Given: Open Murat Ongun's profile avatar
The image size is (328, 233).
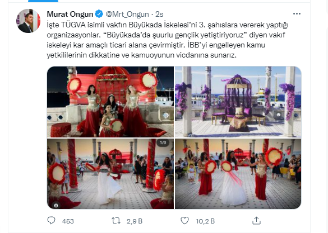Looking at the screenshot, I should [28, 21].
